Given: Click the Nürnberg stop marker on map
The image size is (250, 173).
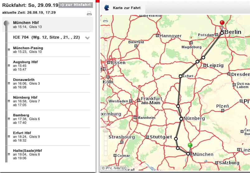Looking at the screenshot, I should coord(181,119).
